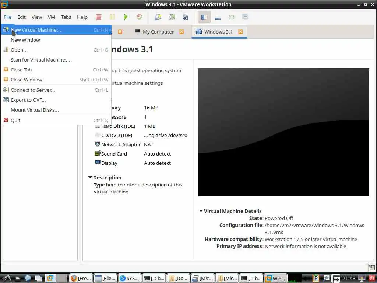Choose Close Window menu entry
The image size is (377, 283).
[56, 80]
